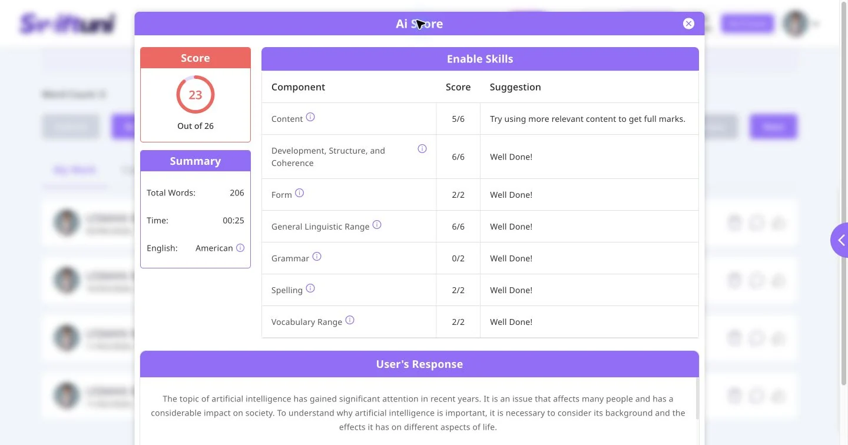This screenshot has width=848, height=445.
Task: Click the Suggestion column header
Action: 515,87
